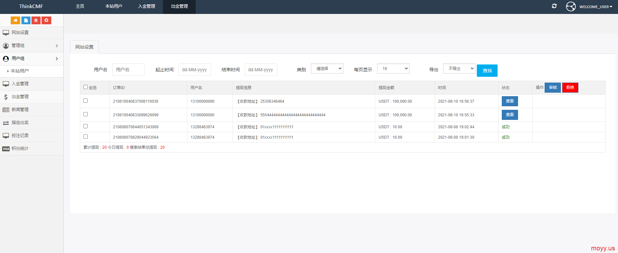Click the 用户名 input field

point(129,70)
